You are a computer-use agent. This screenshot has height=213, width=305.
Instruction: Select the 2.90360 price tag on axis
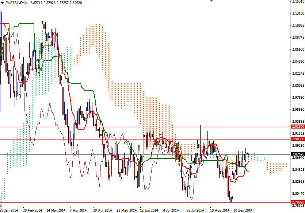[x=296, y=139]
